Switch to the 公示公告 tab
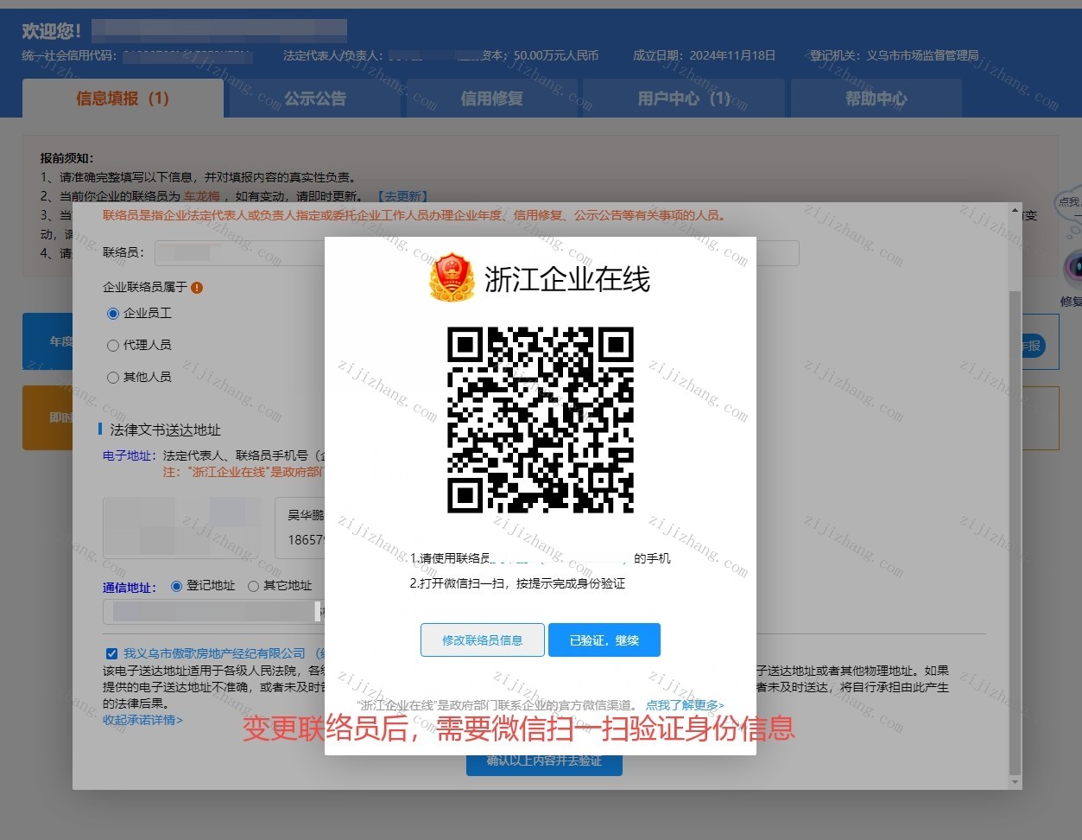Image resolution: width=1082 pixels, height=840 pixels. [x=315, y=99]
